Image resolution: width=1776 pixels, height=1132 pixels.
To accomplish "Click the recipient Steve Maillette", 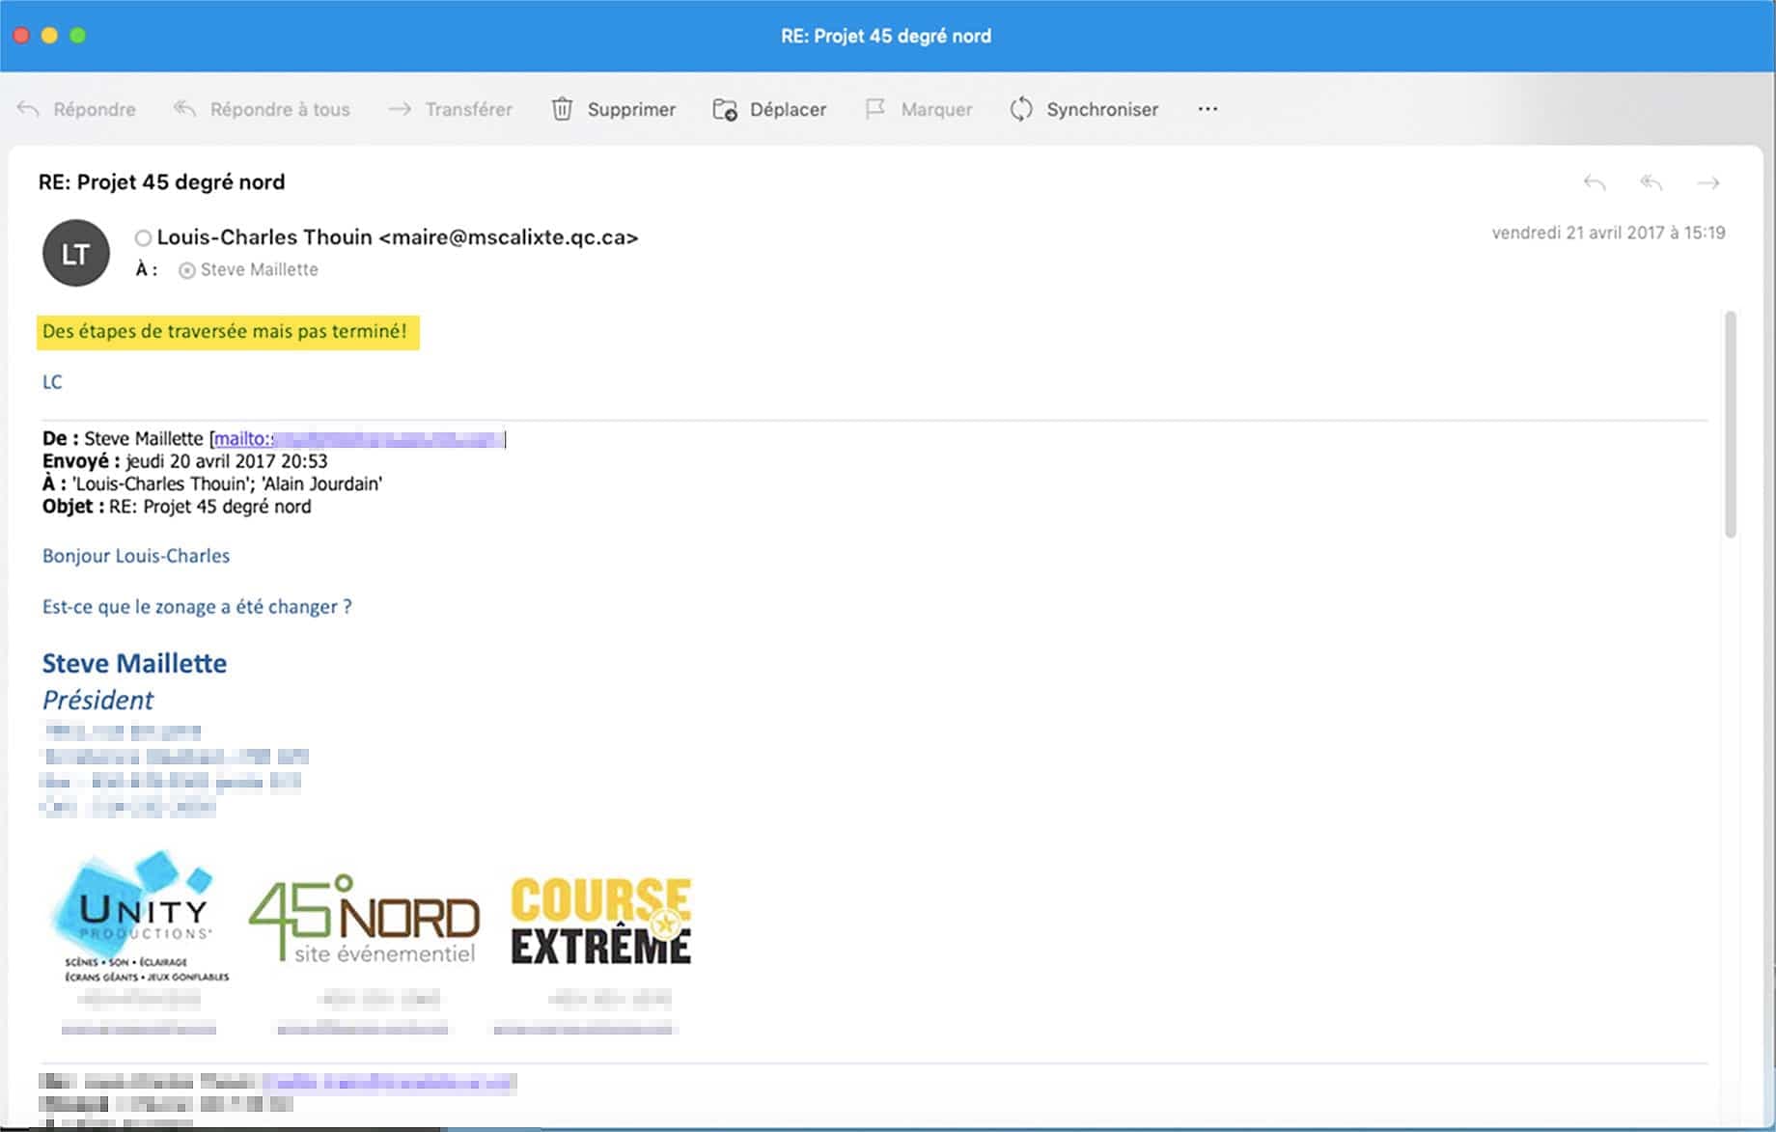I will click(x=260, y=270).
